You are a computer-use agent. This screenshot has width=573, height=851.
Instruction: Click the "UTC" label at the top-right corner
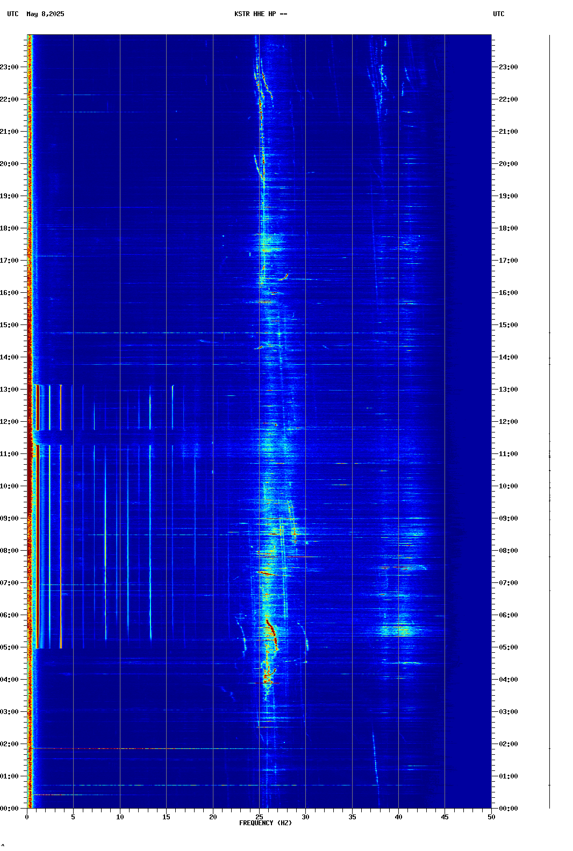(499, 14)
